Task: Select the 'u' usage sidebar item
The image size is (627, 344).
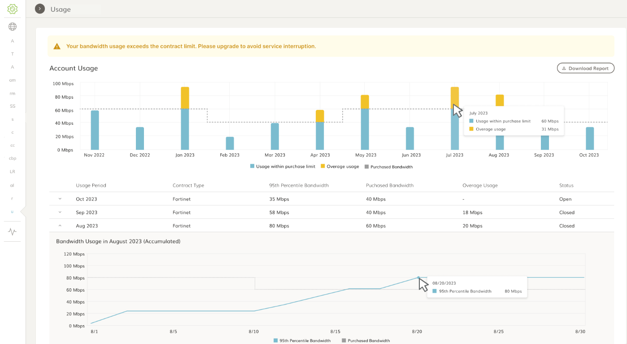Action: (x=13, y=211)
